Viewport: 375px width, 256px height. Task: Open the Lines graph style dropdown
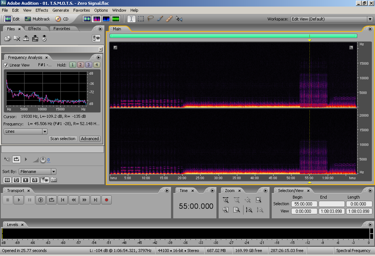[x=26, y=131]
